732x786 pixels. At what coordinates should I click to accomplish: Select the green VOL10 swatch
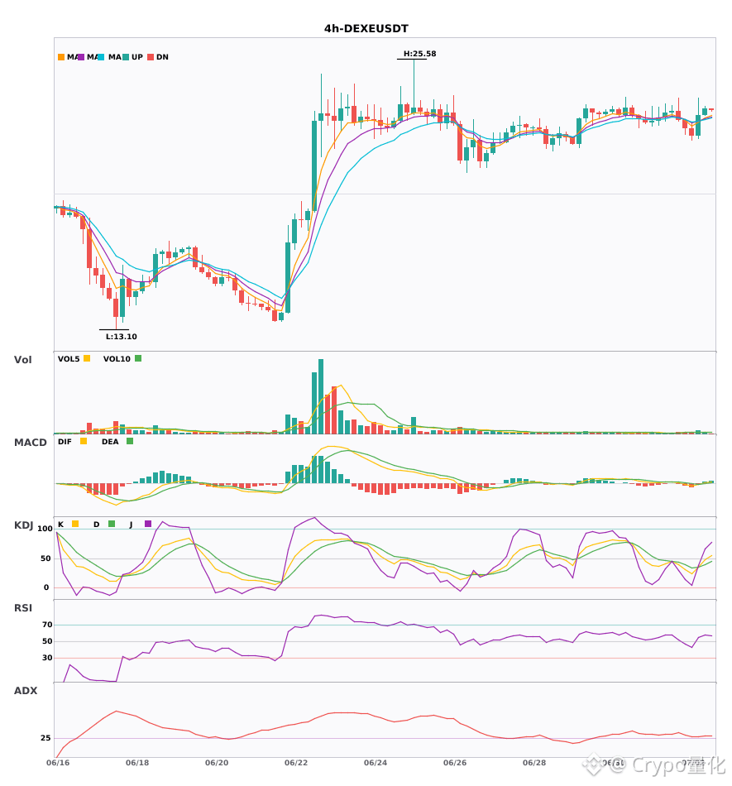(138, 358)
